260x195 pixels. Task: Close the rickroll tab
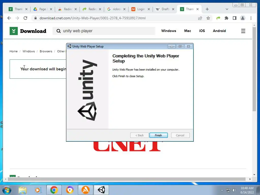pyautogui.click(x=124, y=9)
